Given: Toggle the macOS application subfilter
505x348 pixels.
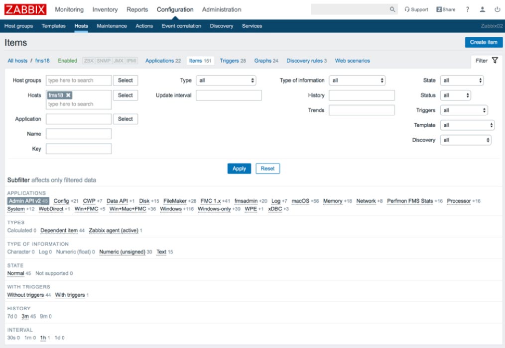Looking at the screenshot, I should (300, 201).
